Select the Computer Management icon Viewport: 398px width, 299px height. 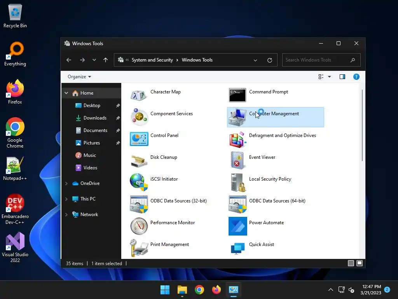237,117
